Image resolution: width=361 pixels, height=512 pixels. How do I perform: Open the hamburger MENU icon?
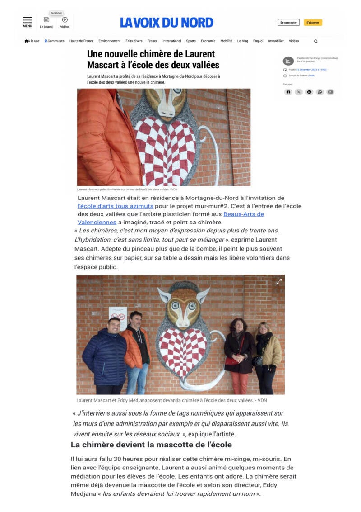28,22
